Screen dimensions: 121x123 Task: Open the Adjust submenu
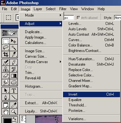click(41, 24)
